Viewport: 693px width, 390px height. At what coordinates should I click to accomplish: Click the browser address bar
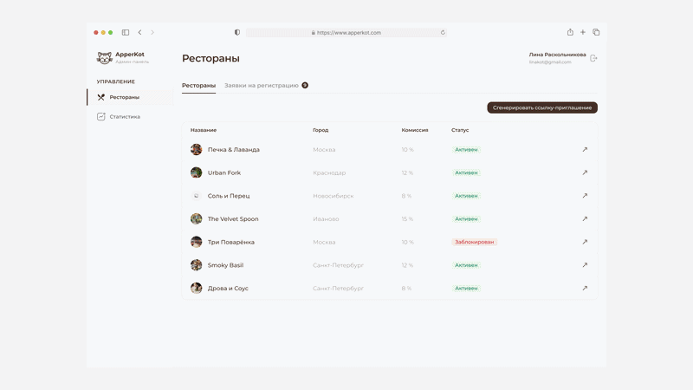(x=346, y=32)
